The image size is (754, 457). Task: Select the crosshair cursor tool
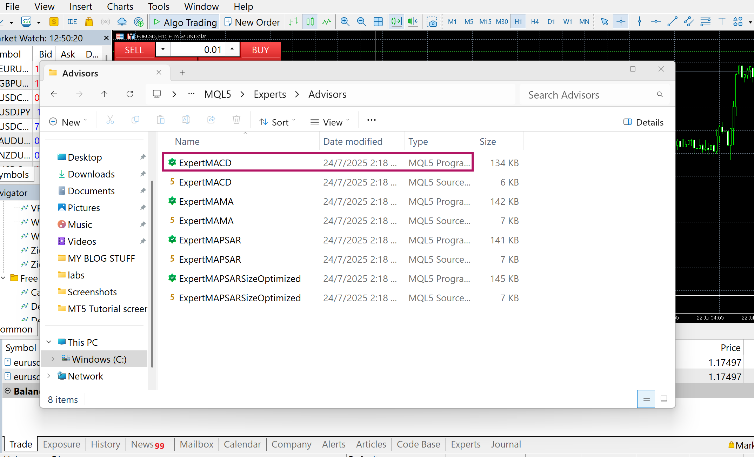621,22
